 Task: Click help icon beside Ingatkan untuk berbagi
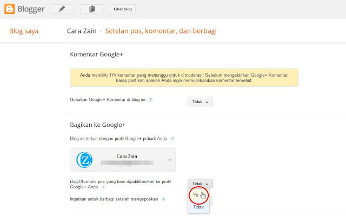click(x=163, y=199)
